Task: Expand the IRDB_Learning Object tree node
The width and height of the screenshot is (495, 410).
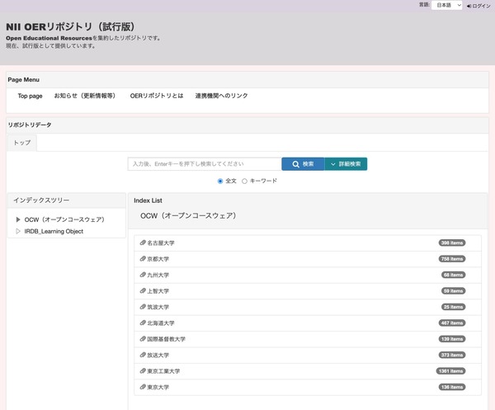Action: point(17,231)
